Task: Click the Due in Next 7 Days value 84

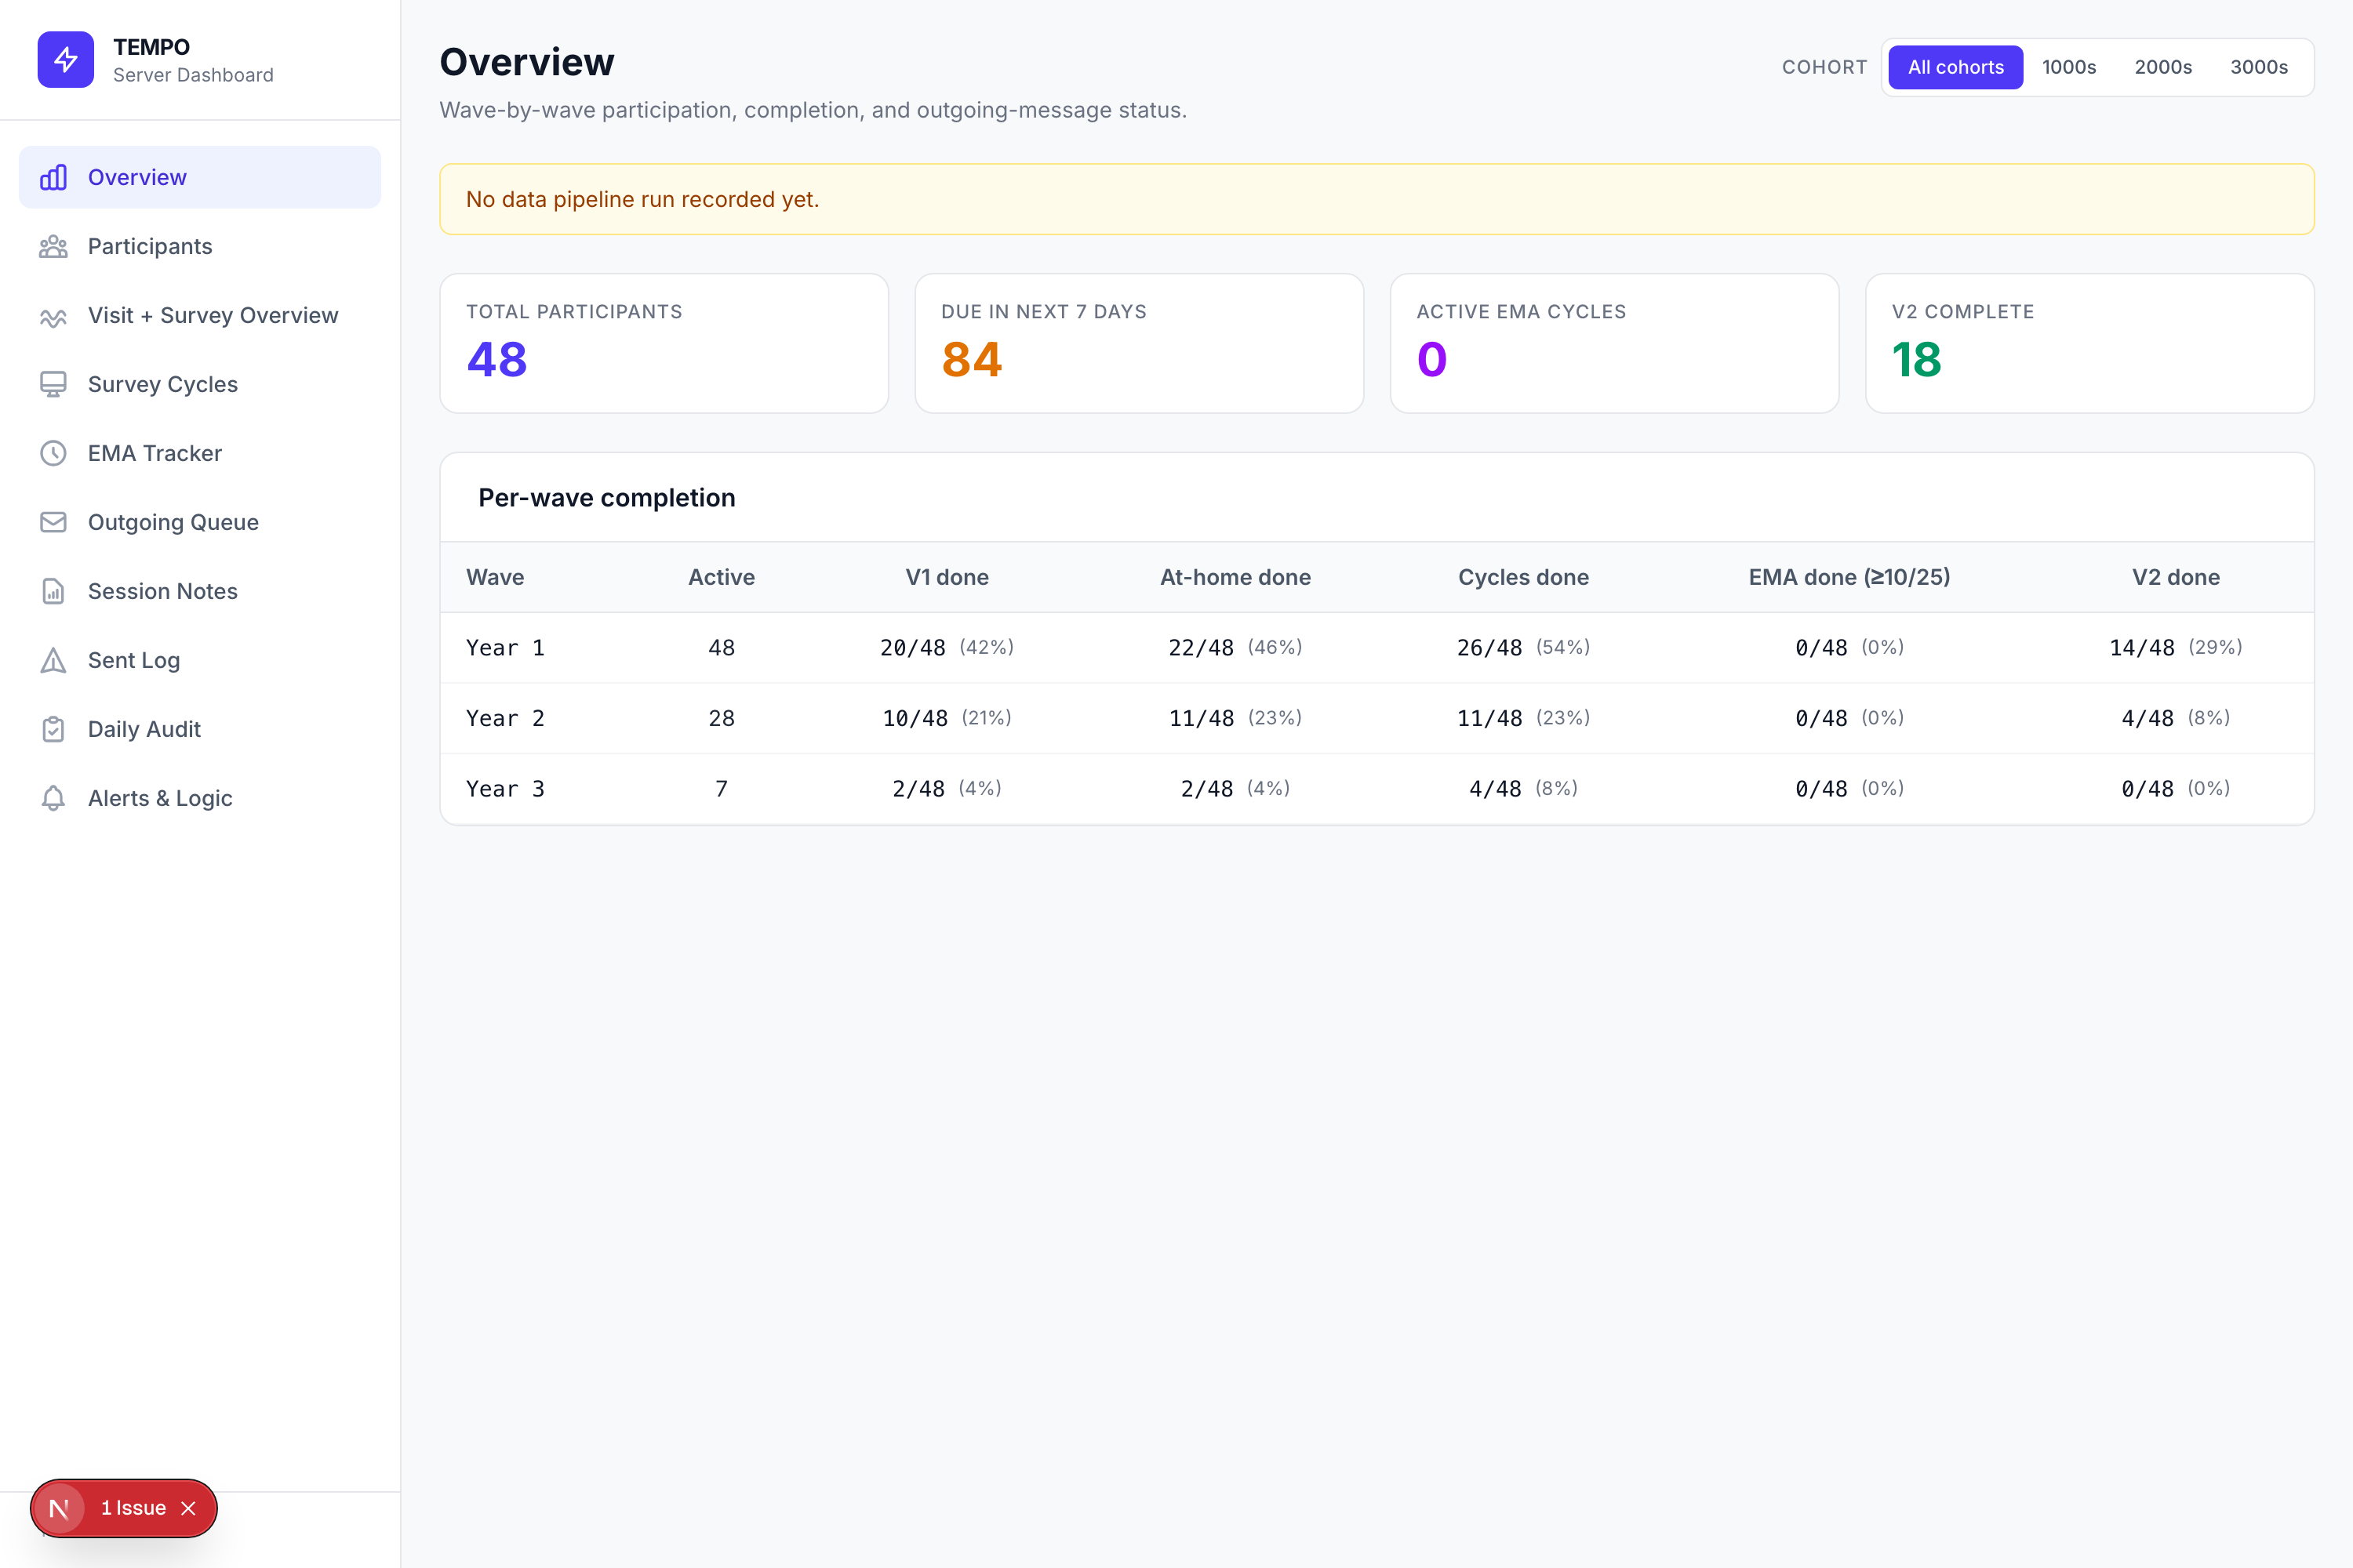Action: [x=972, y=360]
